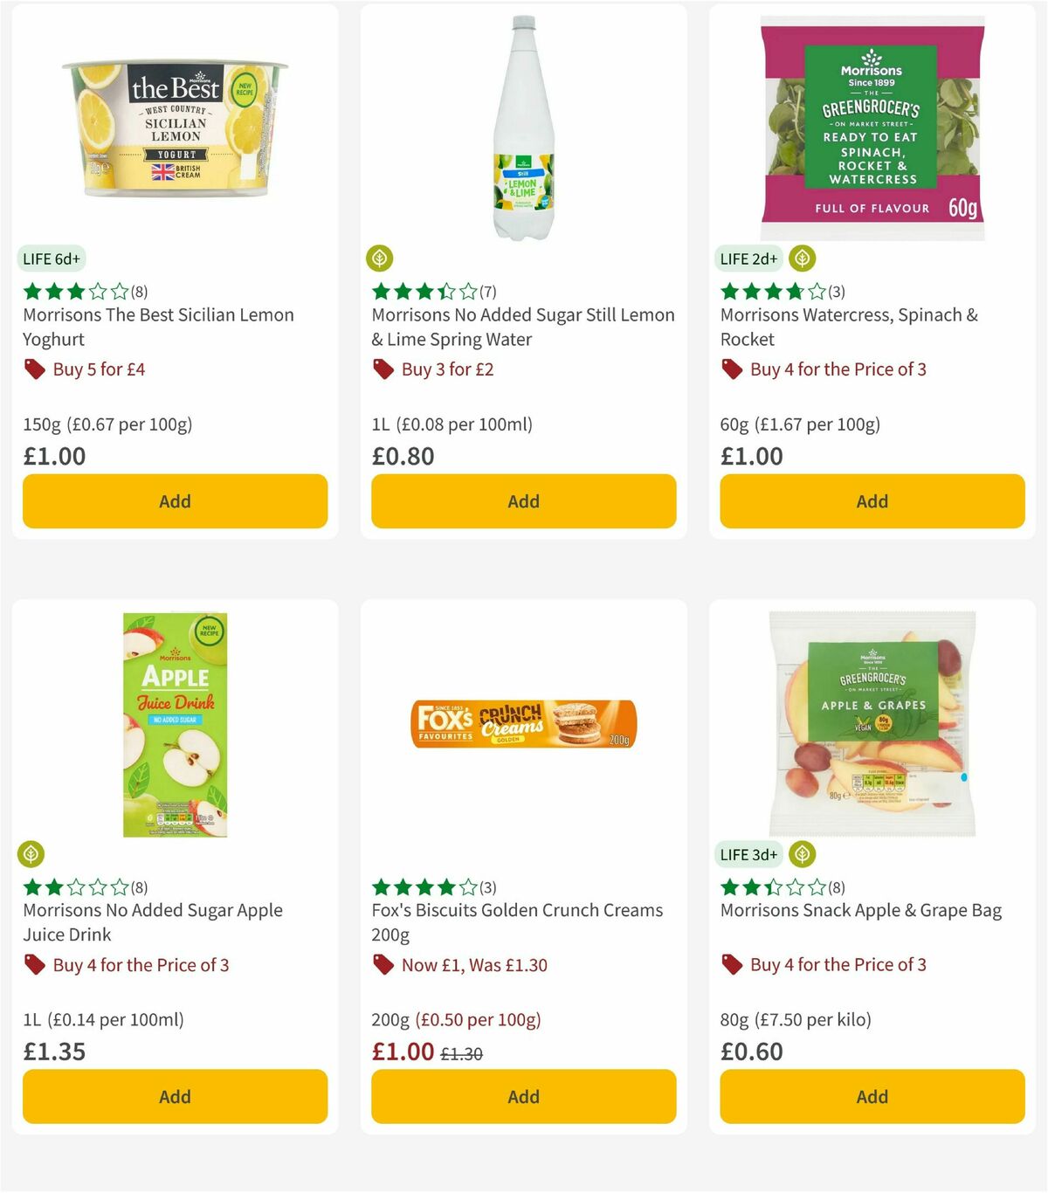The height and width of the screenshot is (1193, 1048).
Task: Click the red tag icon on Watercress, Spinach & Rocket
Action: click(x=729, y=369)
